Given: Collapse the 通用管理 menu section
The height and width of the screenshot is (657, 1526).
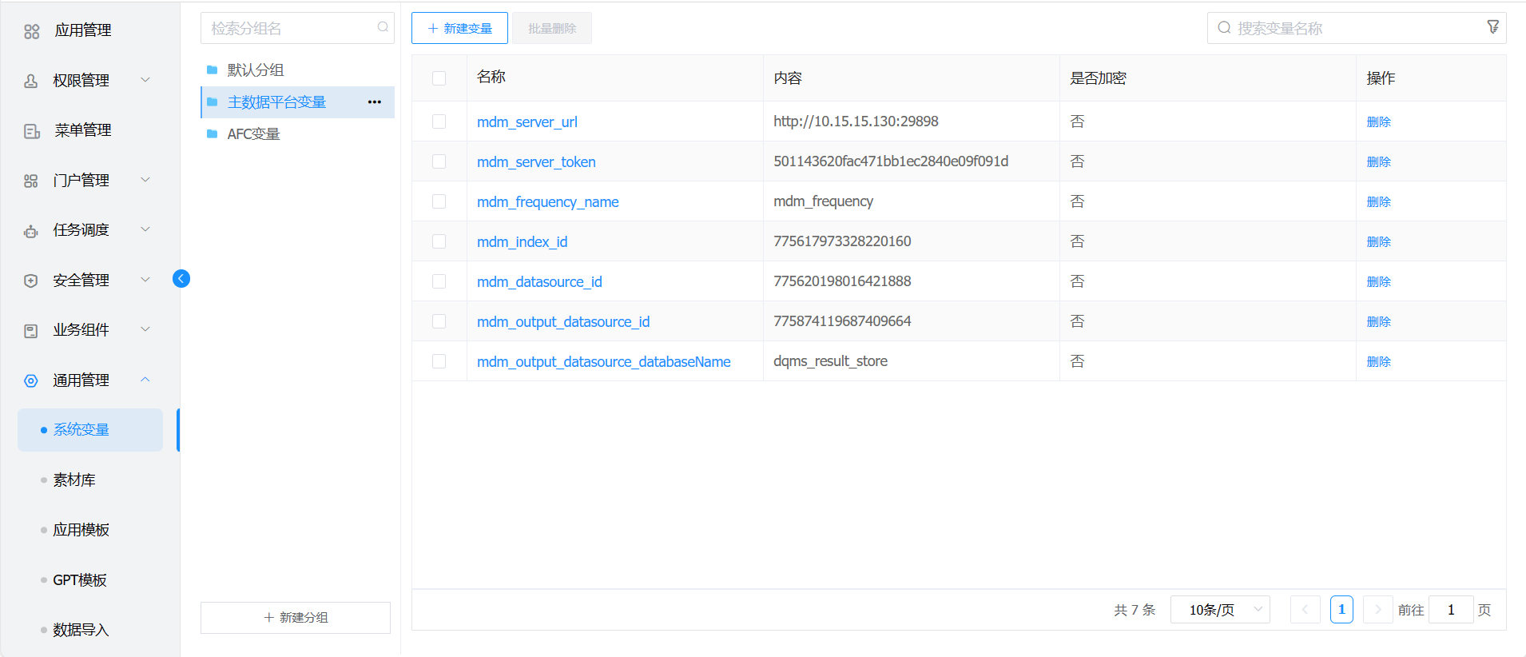Looking at the screenshot, I should (145, 380).
